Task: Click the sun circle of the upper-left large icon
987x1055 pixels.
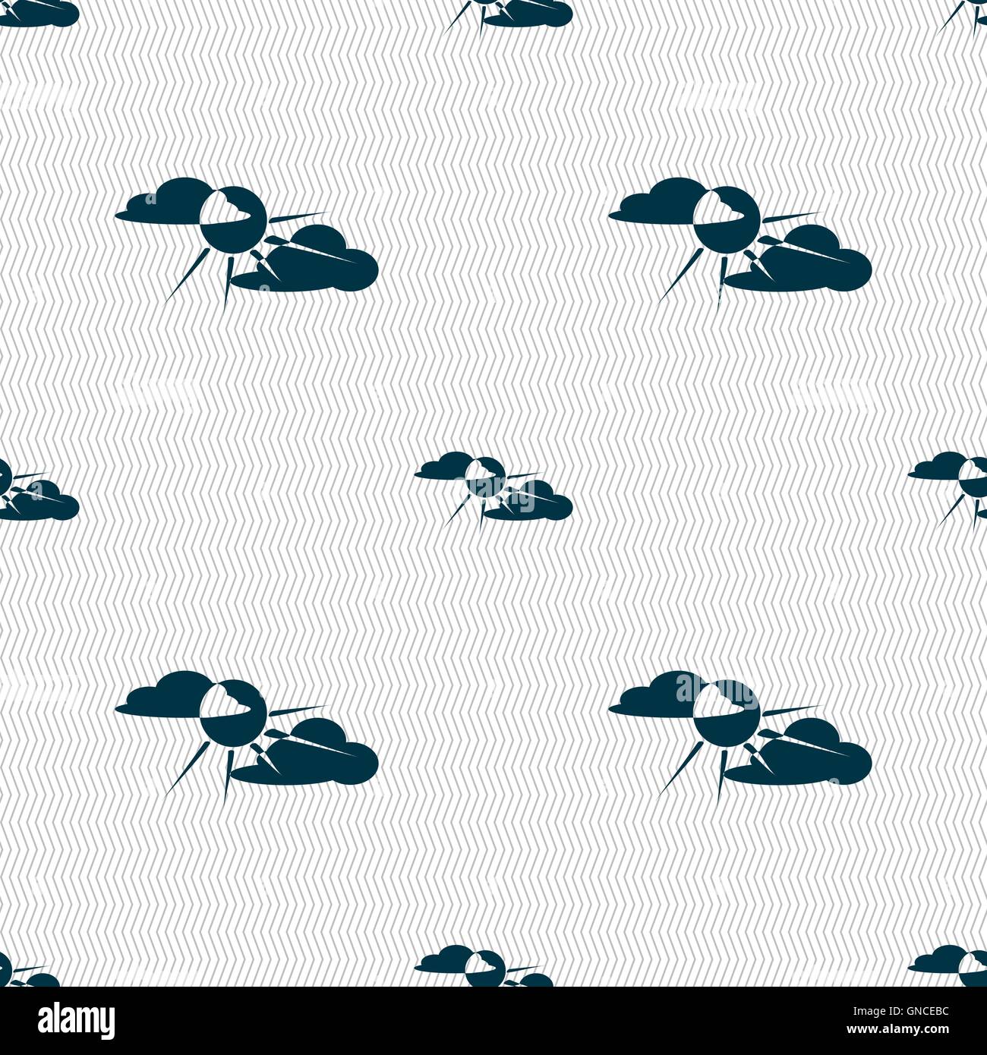Action: pos(232,222)
